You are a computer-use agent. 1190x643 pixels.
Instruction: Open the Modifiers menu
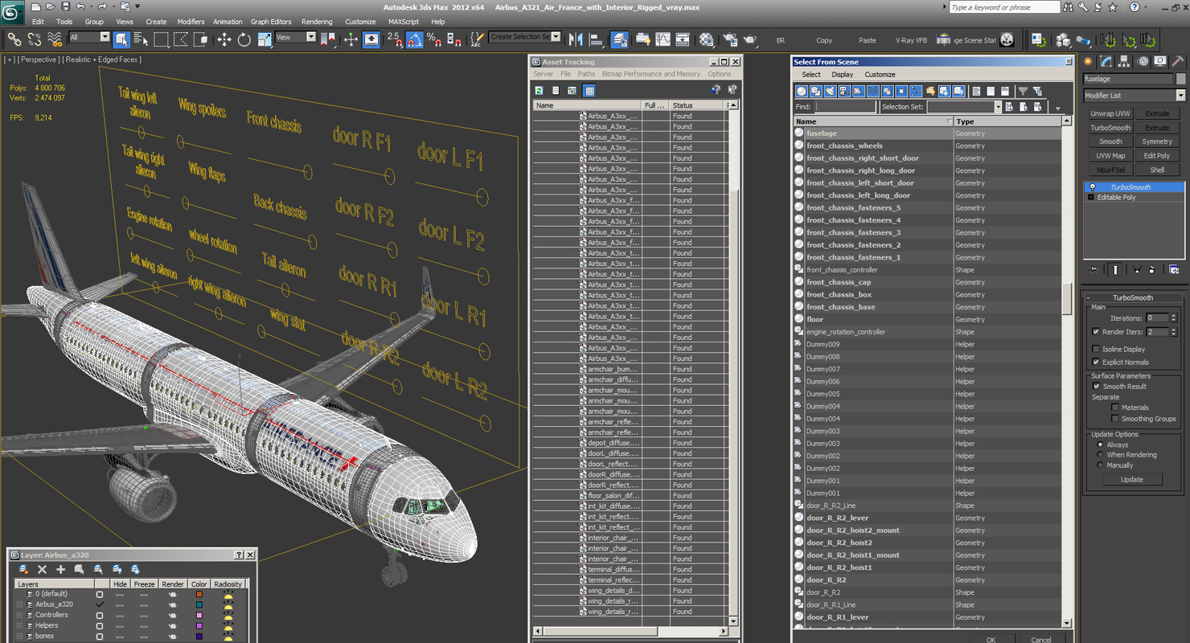191,22
